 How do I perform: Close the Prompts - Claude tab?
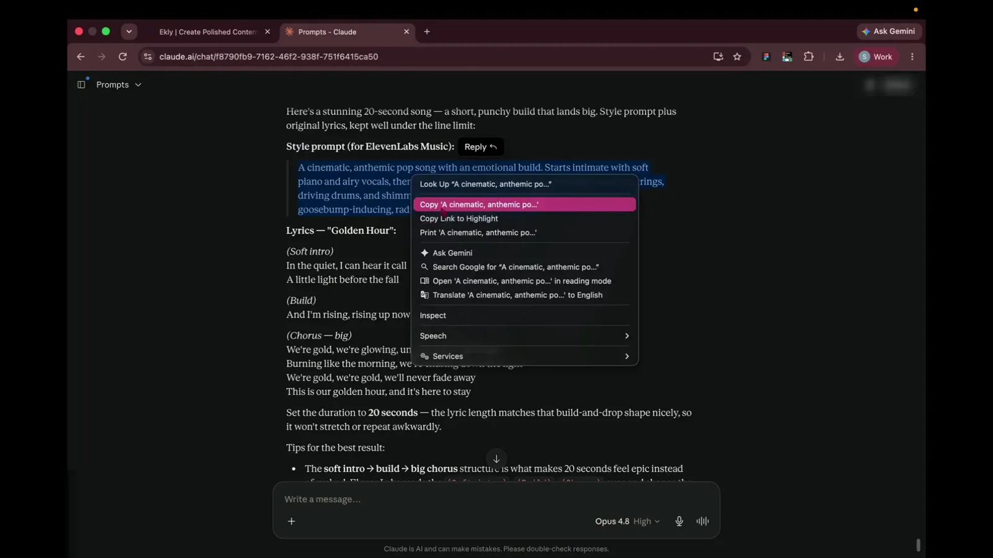[x=407, y=32]
